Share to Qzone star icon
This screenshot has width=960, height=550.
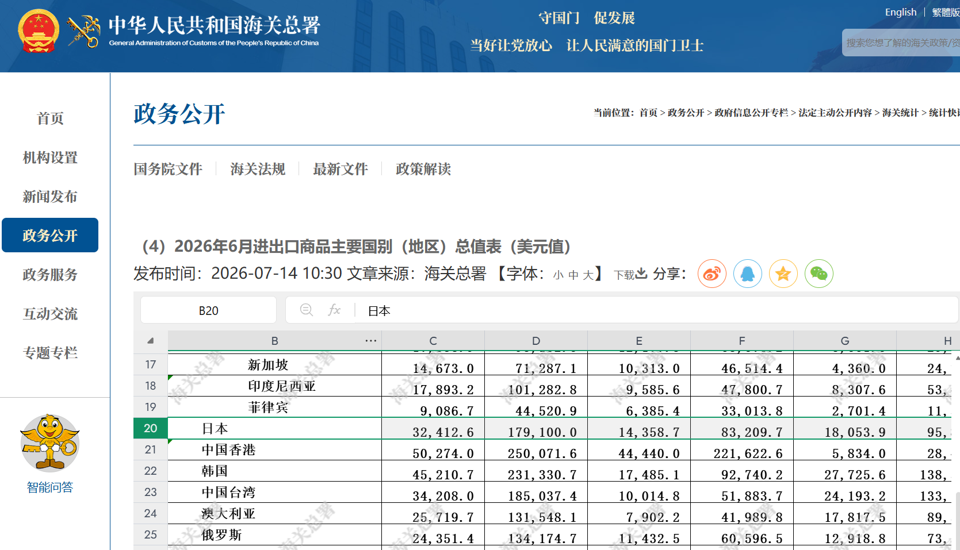click(783, 274)
